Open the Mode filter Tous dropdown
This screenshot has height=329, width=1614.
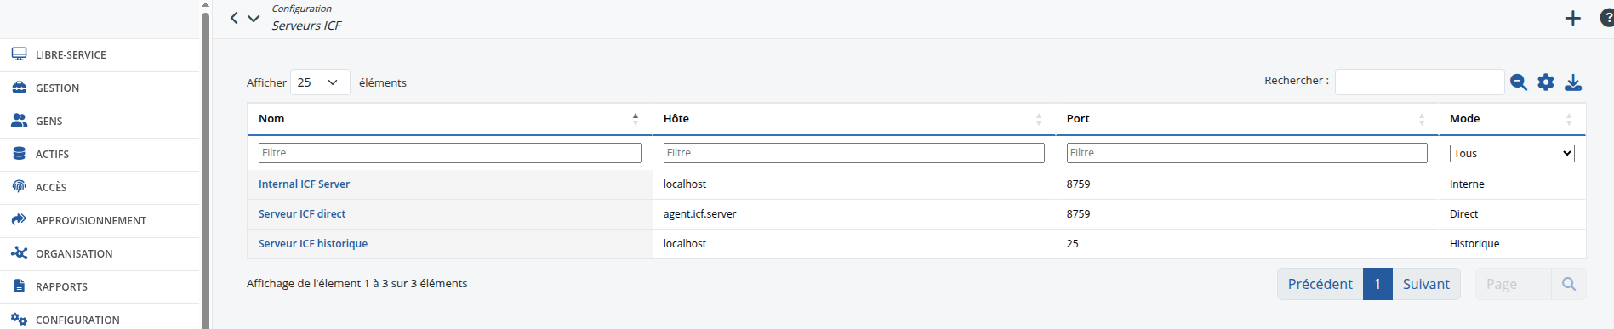1512,153
